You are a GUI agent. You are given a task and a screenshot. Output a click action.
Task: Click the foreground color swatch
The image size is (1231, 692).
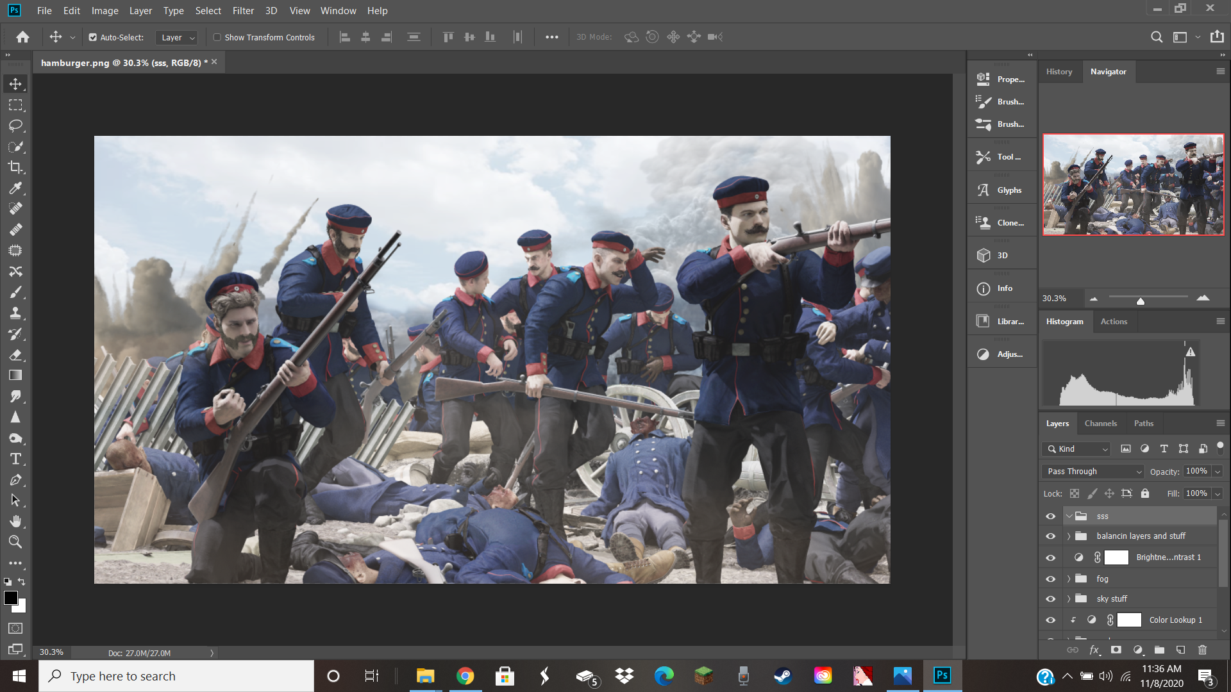click(x=11, y=598)
